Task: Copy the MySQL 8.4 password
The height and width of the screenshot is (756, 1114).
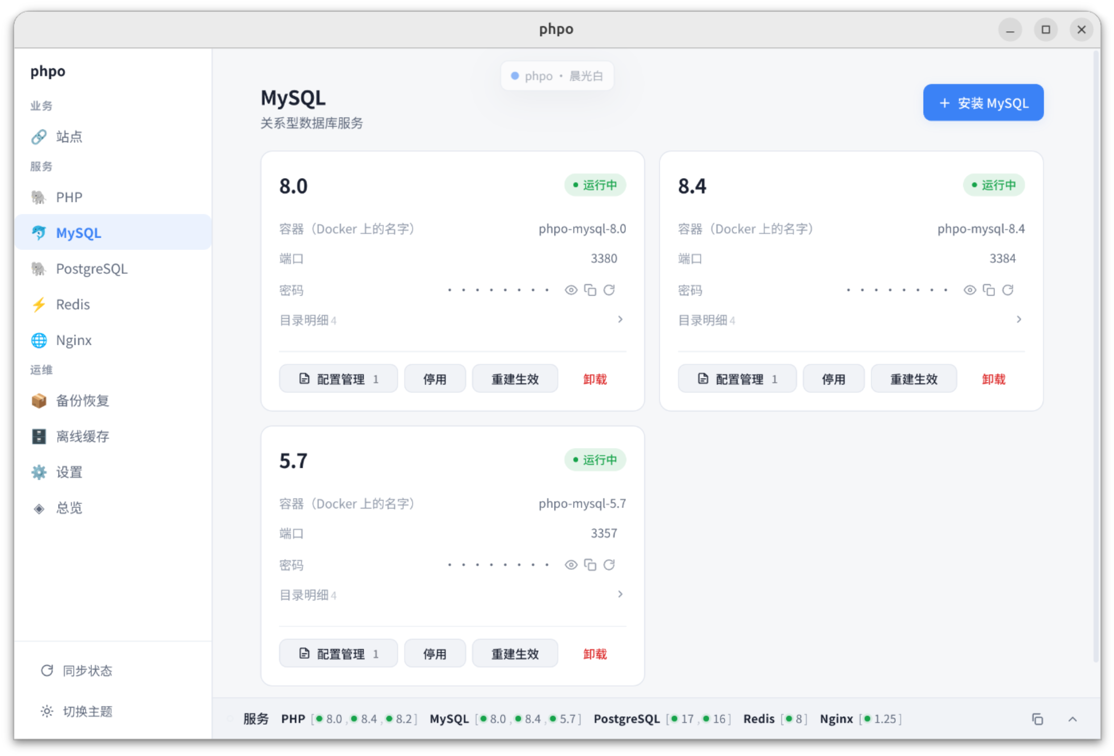Action: [989, 290]
